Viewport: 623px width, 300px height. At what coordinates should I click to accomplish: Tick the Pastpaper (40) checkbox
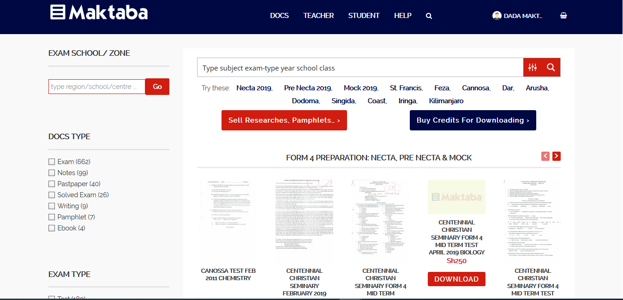click(x=52, y=184)
